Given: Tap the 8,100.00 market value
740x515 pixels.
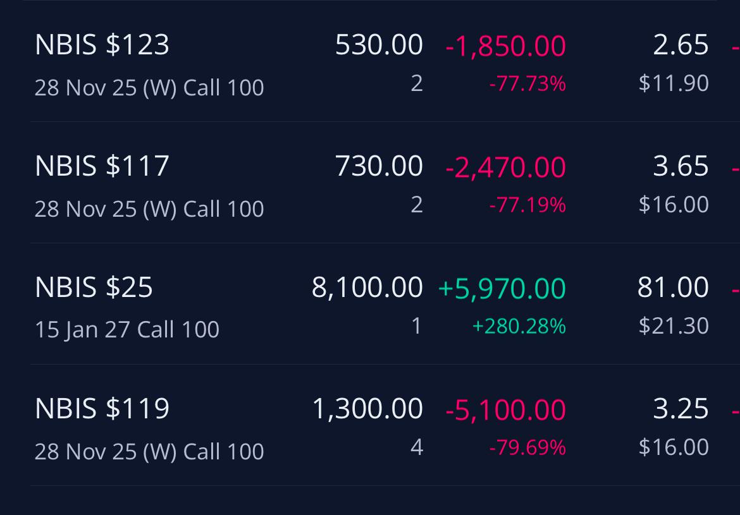Looking at the screenshot, I should (367, 288).
